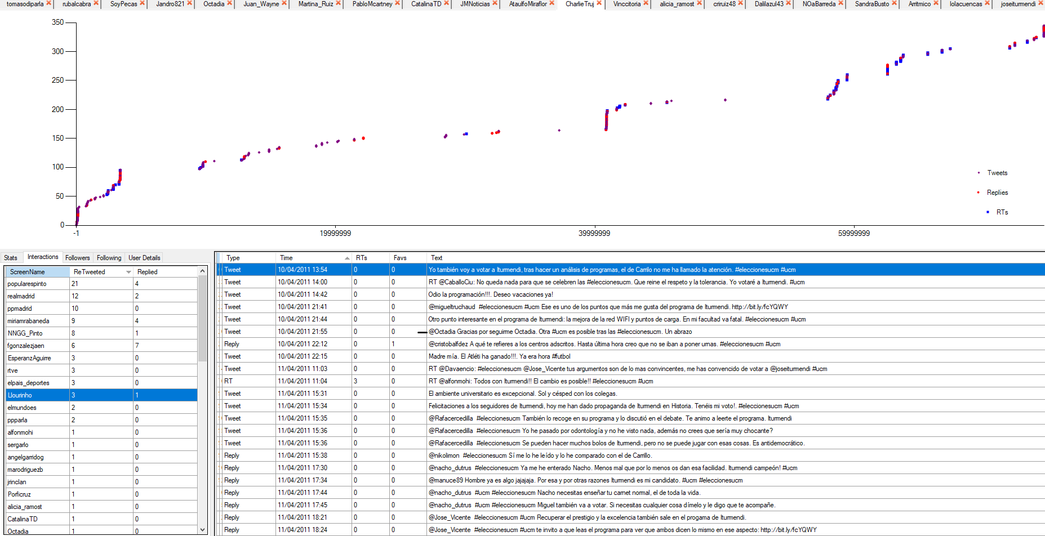
Task: Switch to the Followers tab
Action: click(x=77, y=258)
